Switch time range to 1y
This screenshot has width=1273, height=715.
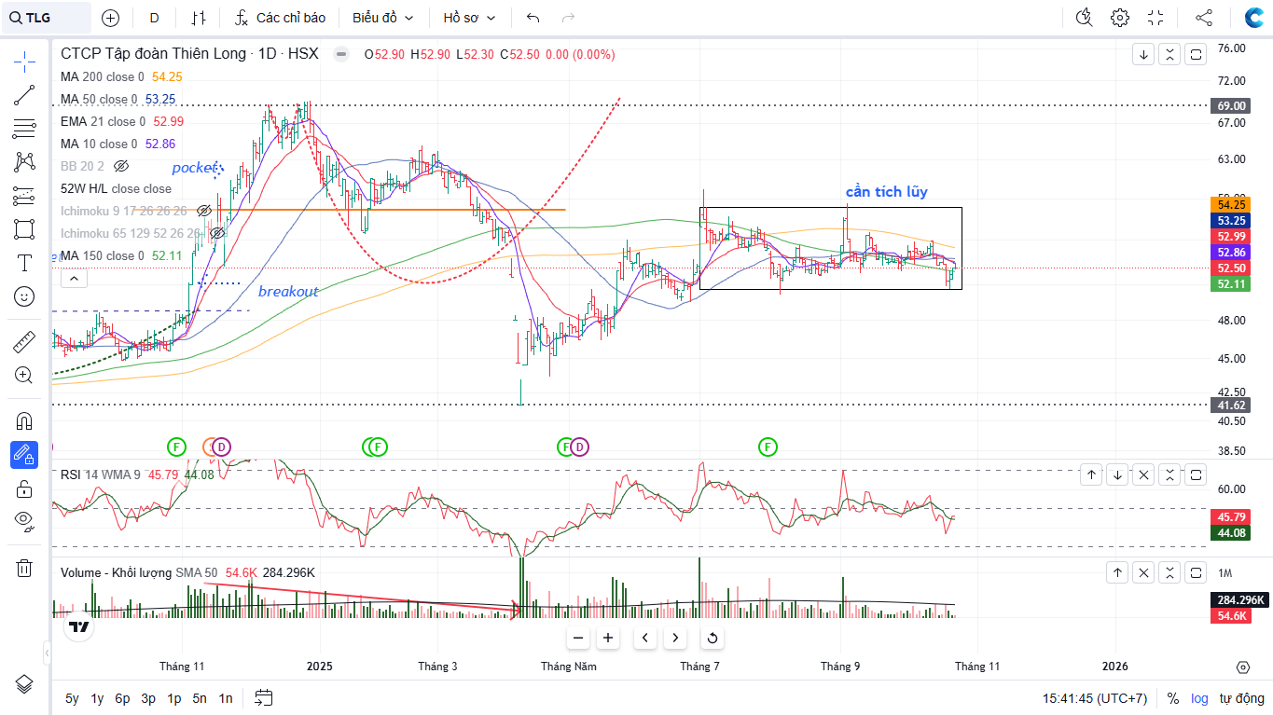coord(97,698)
